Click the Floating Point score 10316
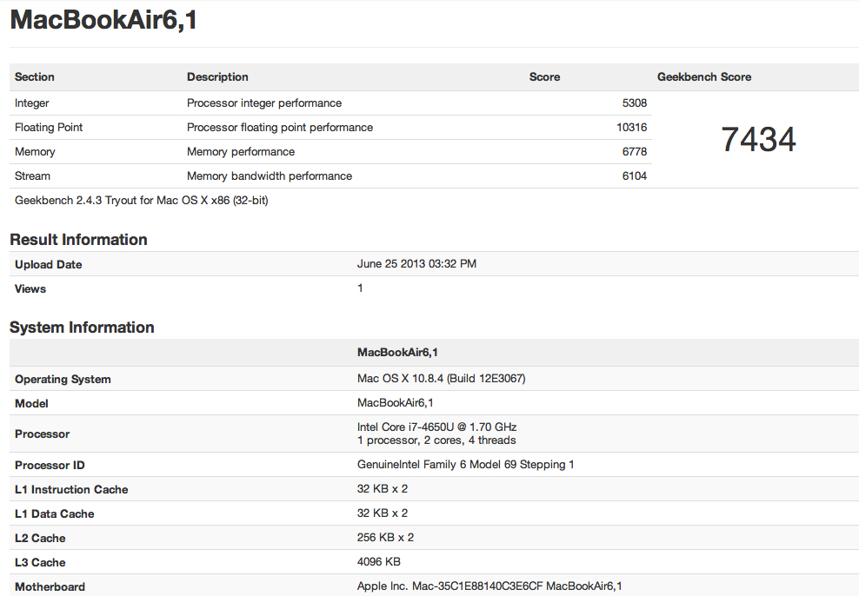This screenshot has width=859, height=596. pos(631,127)
